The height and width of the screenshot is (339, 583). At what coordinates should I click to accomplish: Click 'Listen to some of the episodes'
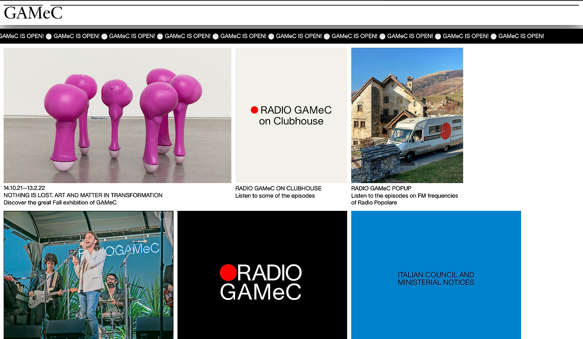coord(275,196)
